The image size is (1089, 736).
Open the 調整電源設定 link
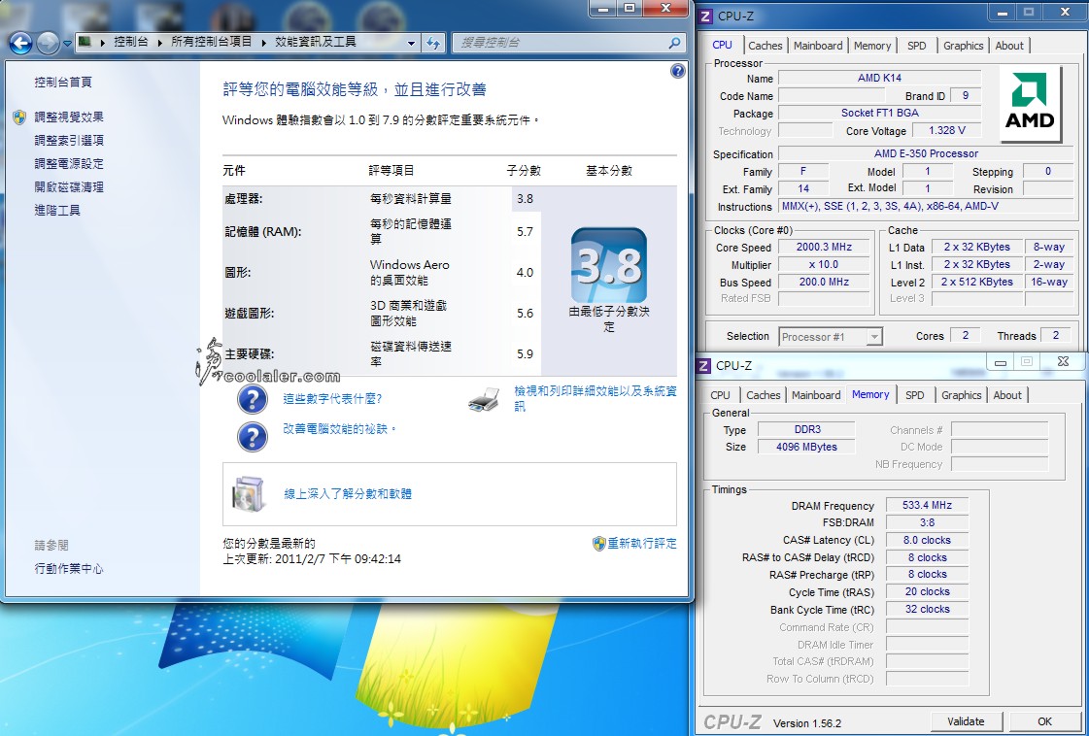click(69, 164)
